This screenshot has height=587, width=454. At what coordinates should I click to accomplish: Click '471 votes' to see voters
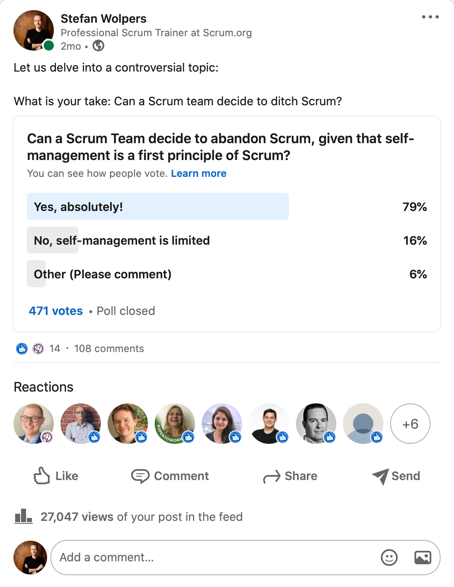coord(55,311)
